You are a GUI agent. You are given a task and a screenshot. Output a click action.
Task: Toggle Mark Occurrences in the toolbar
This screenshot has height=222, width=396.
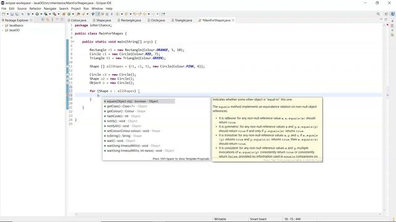(x=98, y=14)
